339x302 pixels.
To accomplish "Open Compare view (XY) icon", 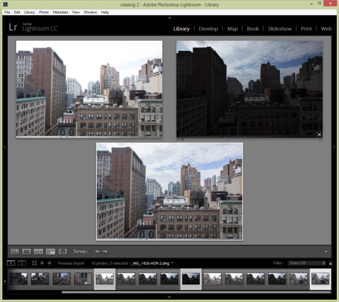I will pos(38,251).
